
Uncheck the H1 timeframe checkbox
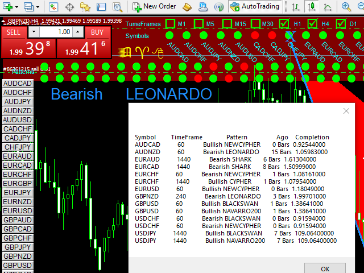pos(284,24)
